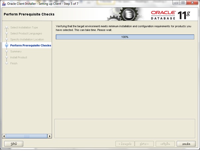
Task: Select the Select Product Languages step
Action: click(26, 34)
